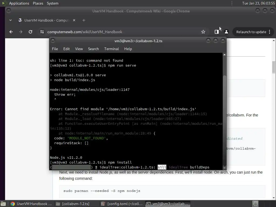Show desktop icon in bottom panel

3,204
